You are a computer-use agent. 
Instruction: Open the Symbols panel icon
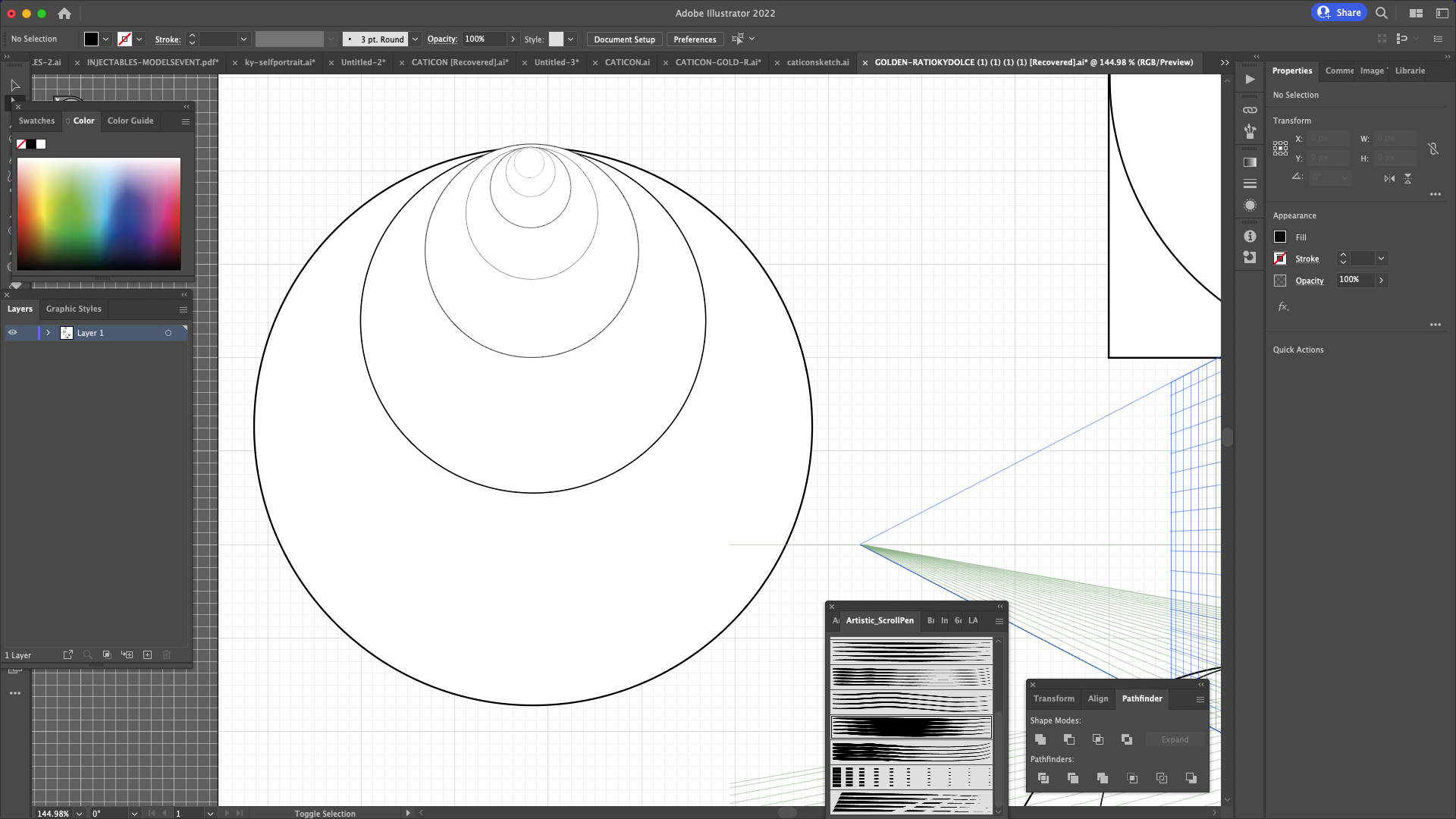pos(1250,131)
